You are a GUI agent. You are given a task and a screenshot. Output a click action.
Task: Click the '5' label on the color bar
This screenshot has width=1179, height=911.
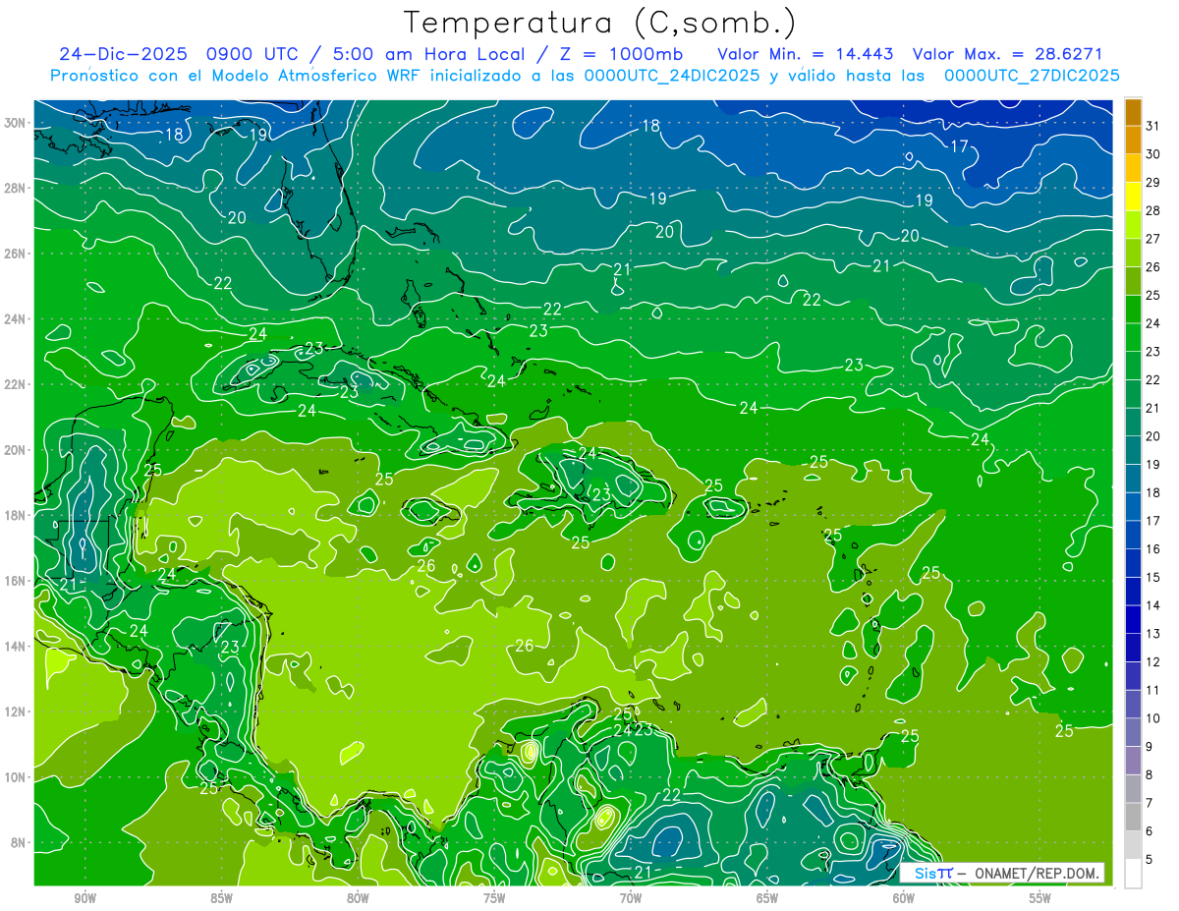tap(1150, 860)
